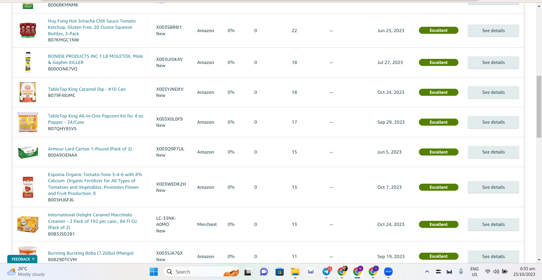
Task: Open Task View from the taskbar
Action: [x=248, y=272]
